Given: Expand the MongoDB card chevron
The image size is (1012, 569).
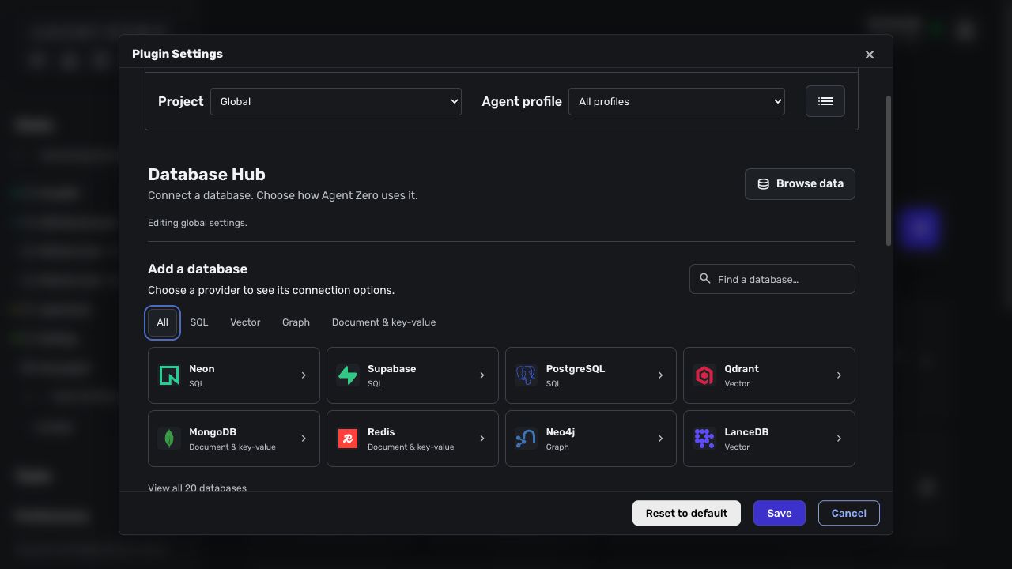Looking at the screenshot, I should click(x=304, y=439).
